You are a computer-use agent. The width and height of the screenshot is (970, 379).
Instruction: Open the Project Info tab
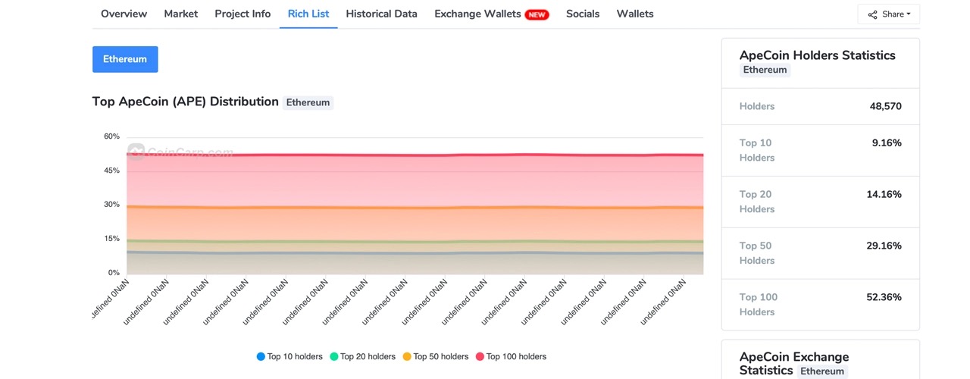click(x=242, y=14)
